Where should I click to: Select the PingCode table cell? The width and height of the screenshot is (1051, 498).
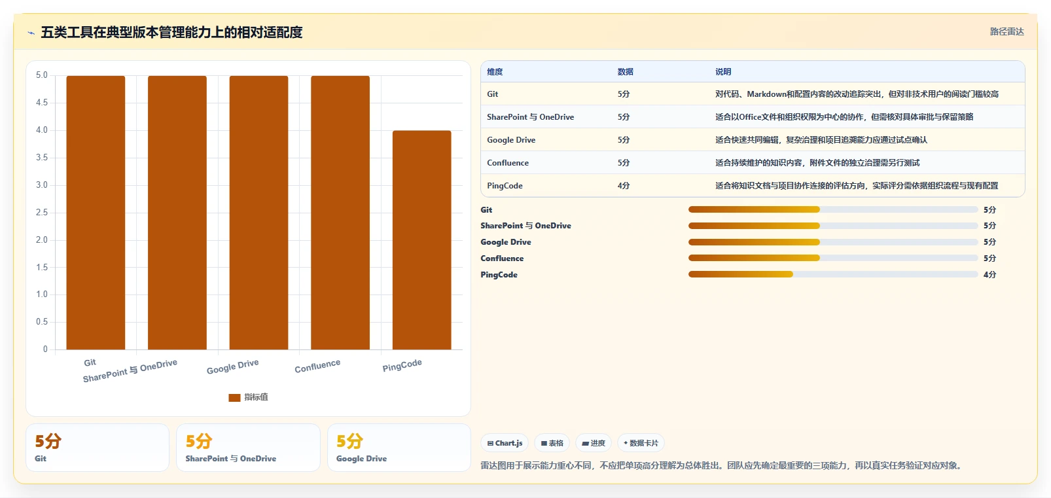[x=505, y=186]
